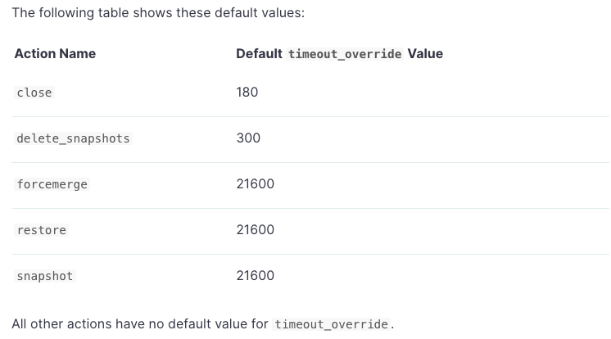Select the snapshot action code label
Screen dimensions: 611x339
click(45, 276)
